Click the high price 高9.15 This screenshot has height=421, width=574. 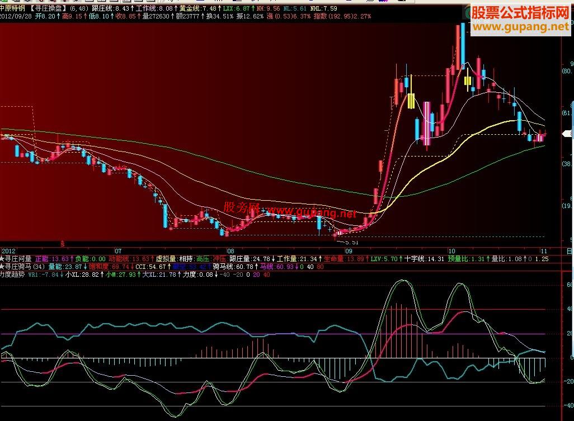point(75,16)
